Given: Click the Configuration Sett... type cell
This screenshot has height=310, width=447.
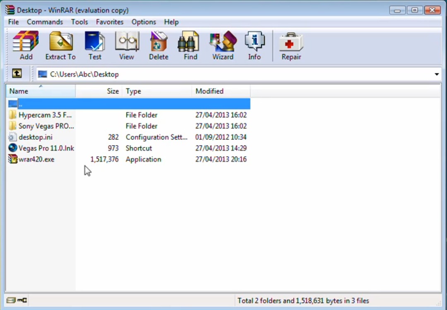Looking at the screenshot, I should click(156, 137).
